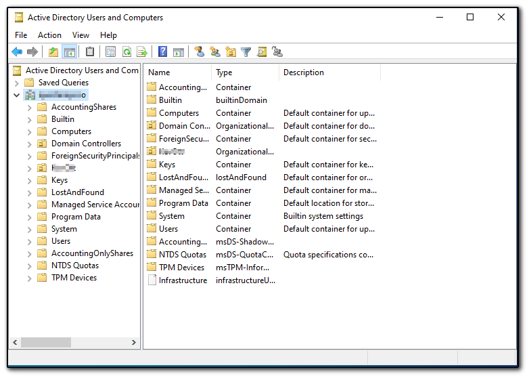Click the clipboard Paste toolbar icon
Image resolution: width=531 pixels, height=380 pixels.
pos(90,52)
